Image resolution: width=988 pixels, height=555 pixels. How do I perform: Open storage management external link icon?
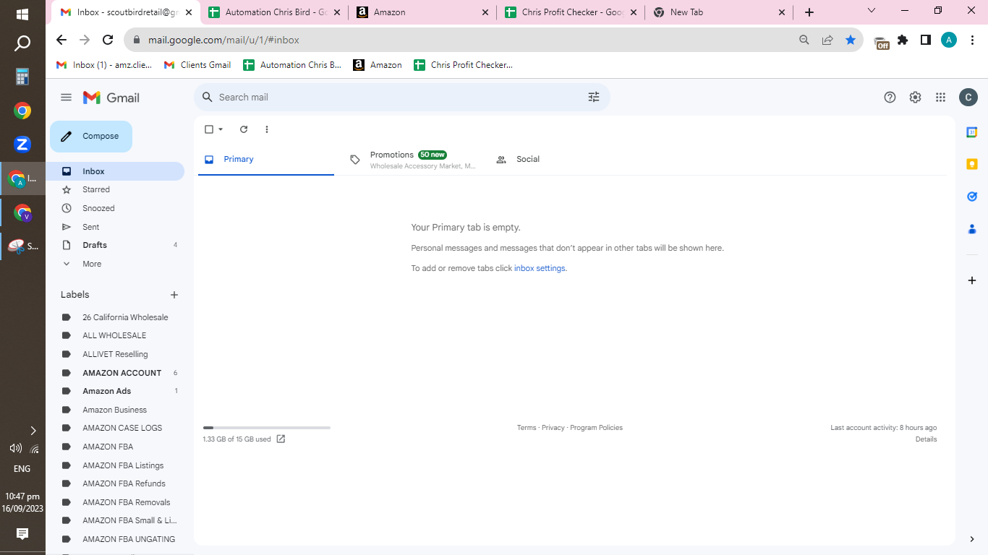point(281,439)
